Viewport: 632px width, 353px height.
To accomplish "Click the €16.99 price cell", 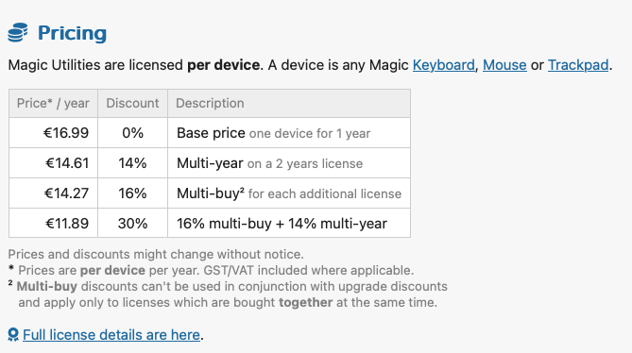I will point(53,133).
